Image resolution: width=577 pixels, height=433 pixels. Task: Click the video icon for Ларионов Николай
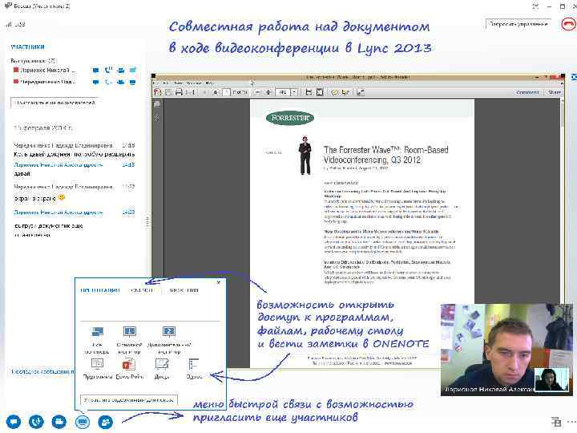(x=120, y=70)
